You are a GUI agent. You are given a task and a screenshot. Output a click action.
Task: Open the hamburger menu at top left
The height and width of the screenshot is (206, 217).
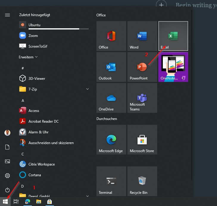click(x=7, y=15)
